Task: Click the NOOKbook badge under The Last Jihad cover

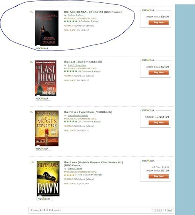Action: point(43,98)
